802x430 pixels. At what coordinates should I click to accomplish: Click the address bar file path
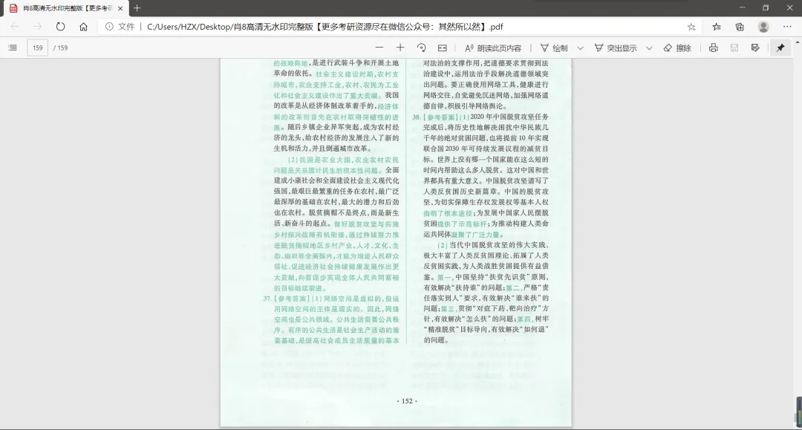coord(325,27)
